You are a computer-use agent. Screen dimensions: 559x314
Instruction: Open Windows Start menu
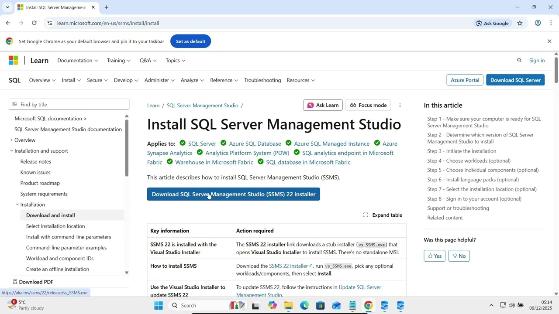point(158,305)
